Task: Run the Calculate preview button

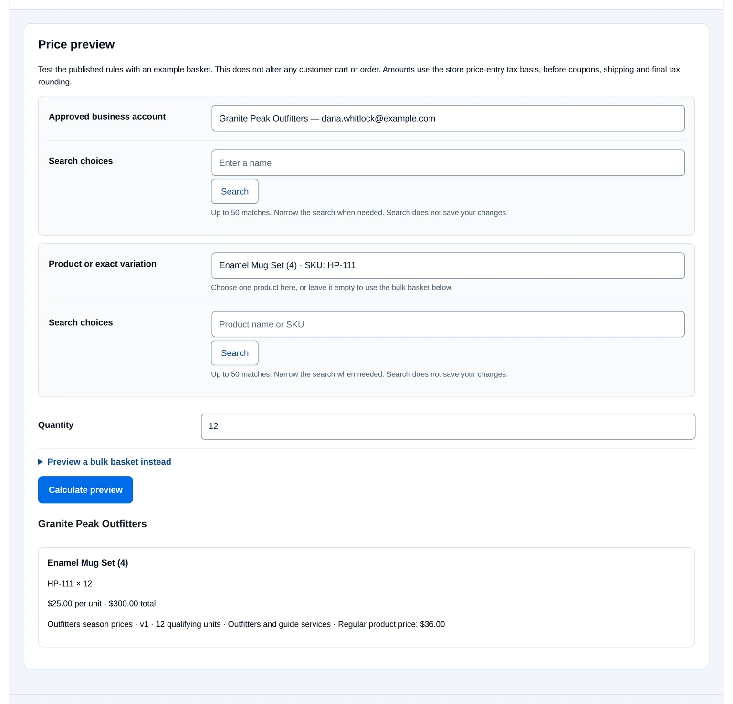Action: click(85, 490)
